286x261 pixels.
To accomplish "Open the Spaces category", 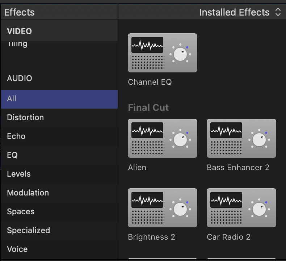I will pyautogui.click(x=59, y=211).
